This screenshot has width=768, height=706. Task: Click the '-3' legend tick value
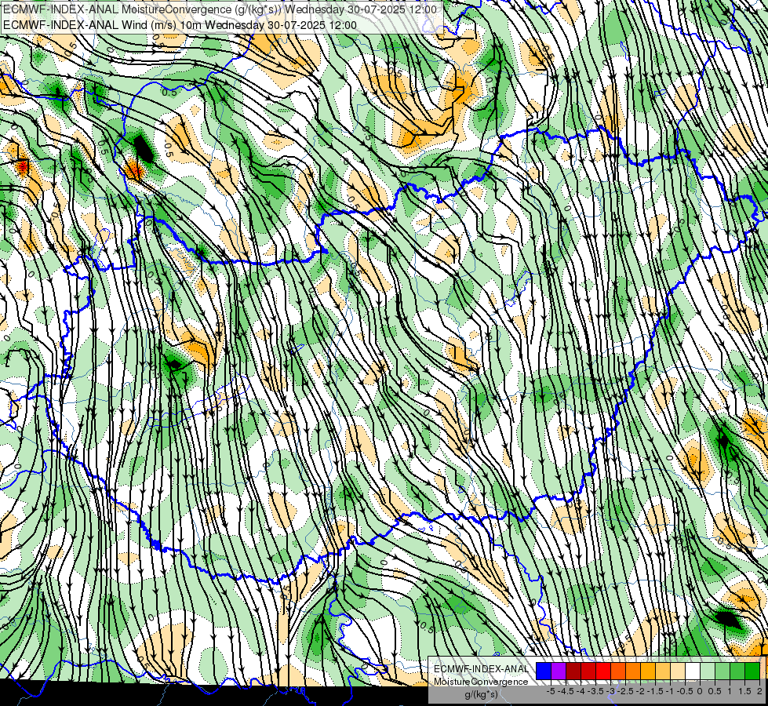tap(611, 691)
